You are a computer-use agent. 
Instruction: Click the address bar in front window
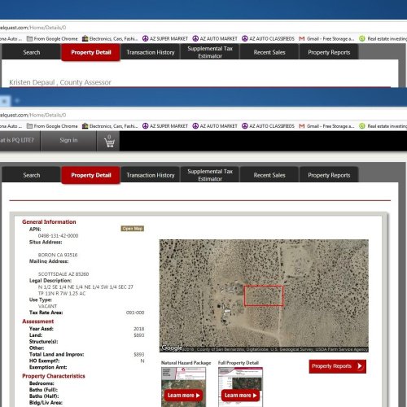pyautogui.click(x=203, y=115)
